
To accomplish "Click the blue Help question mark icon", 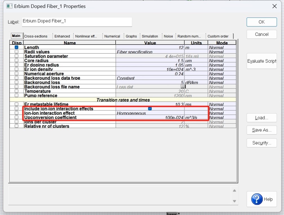I will coord(257,199).
